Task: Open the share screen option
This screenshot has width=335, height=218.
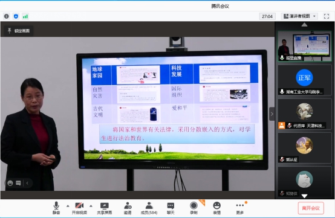Action: pyautogui.click(x=105, y=208)
